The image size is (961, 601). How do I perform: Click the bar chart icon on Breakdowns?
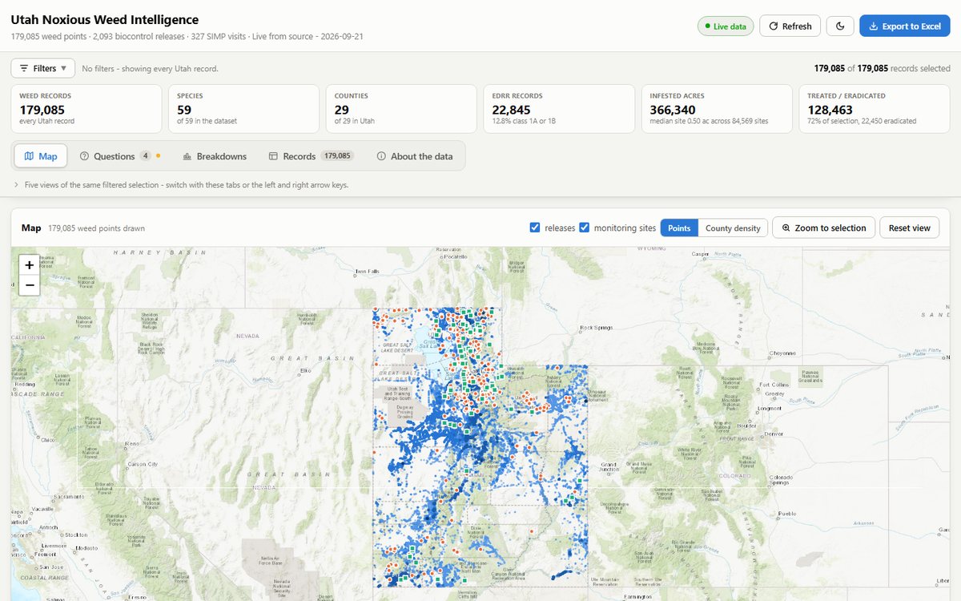(187, 156)
